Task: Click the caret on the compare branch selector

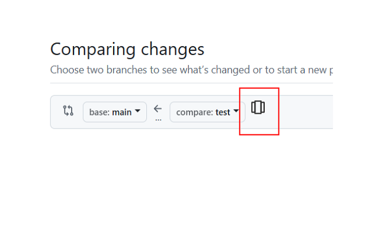Action: (236, 111)
